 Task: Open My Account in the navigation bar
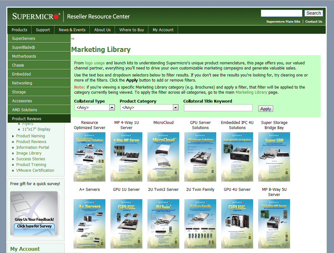click(x=163, y=30)
